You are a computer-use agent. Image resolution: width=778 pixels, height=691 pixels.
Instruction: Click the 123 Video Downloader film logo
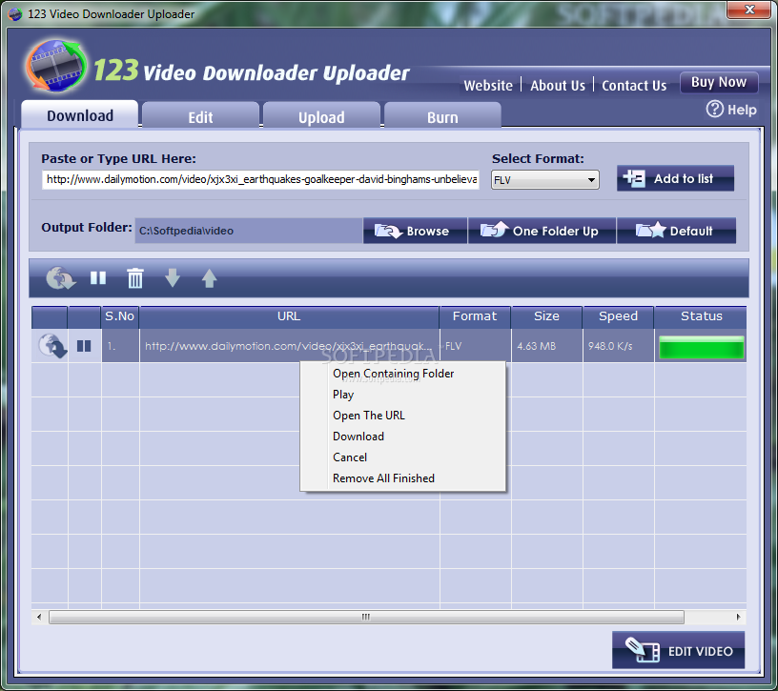pyautogui.click(x=56, y=66)
